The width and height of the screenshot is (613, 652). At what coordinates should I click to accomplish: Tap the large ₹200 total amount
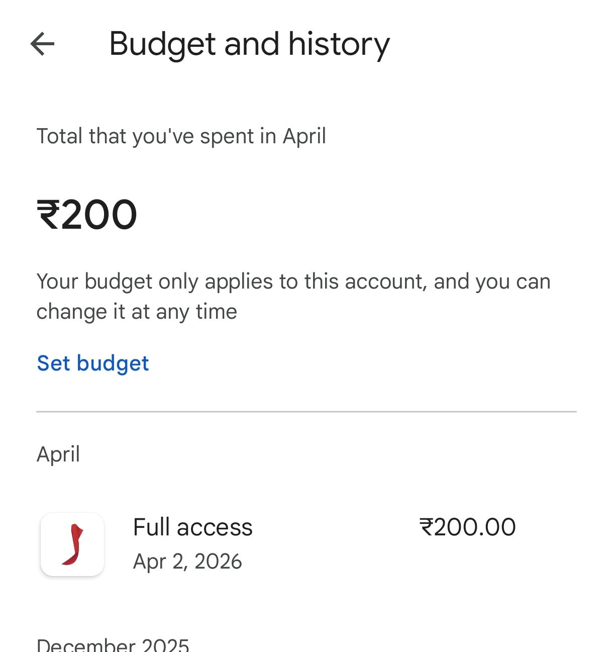pyautogui.click(x=87, y=215)
